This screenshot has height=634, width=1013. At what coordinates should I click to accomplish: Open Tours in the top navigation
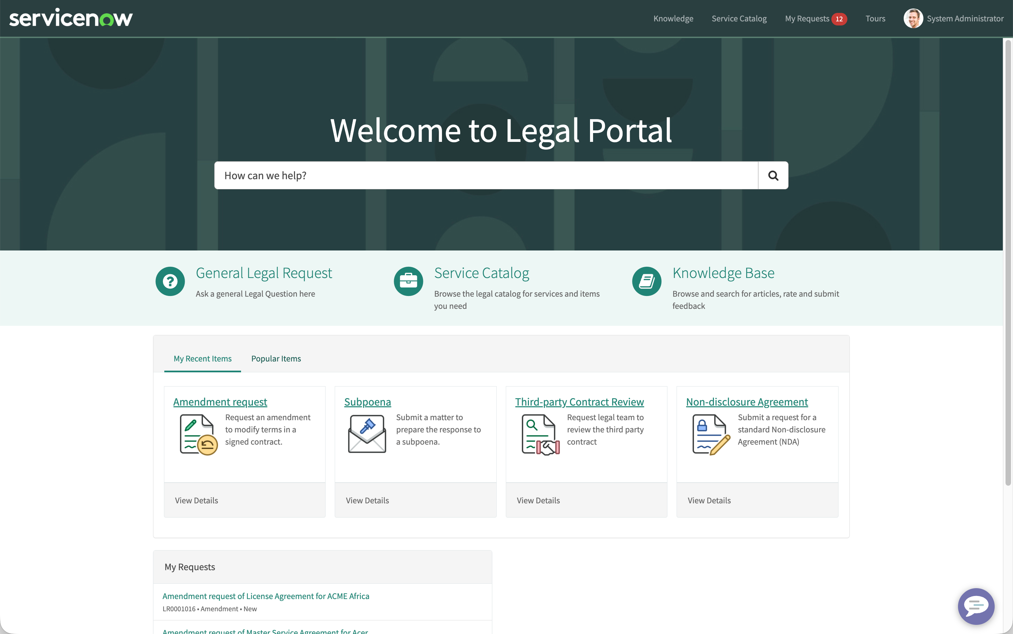point(875,18)
